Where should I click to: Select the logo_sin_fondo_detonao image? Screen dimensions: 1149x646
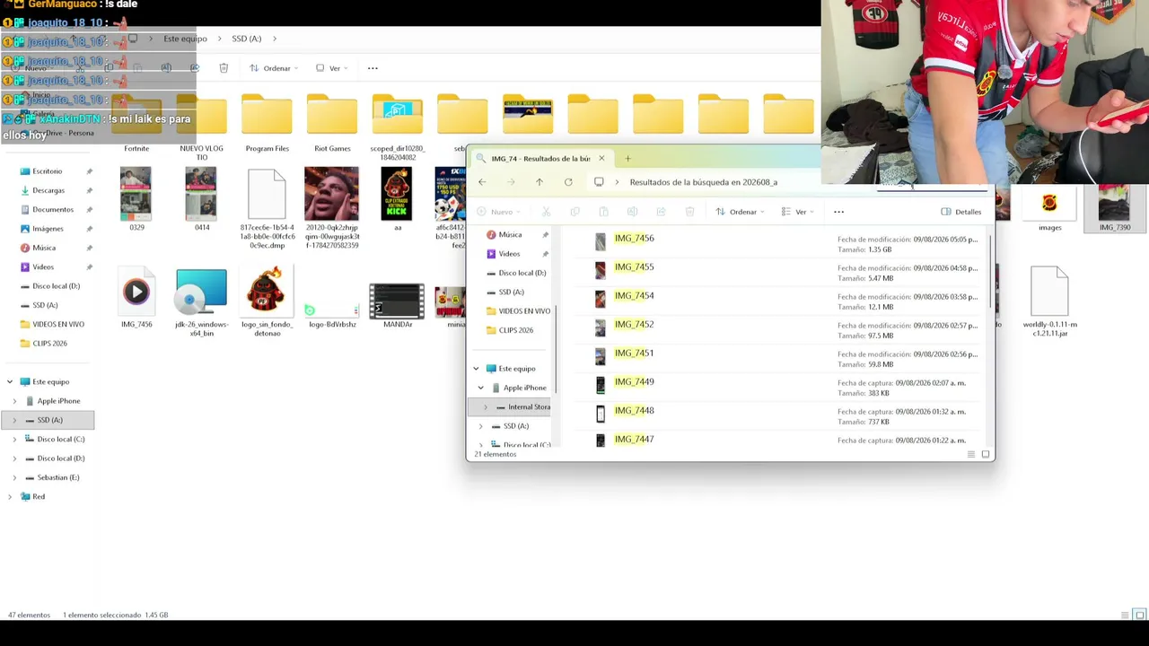pyautogui.click(x=267, y=302)
